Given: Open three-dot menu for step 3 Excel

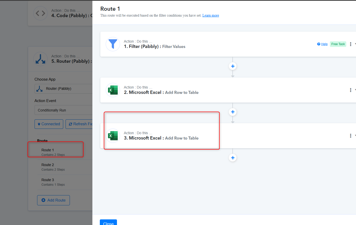Looking at the screenshot, I should (351, 136).
